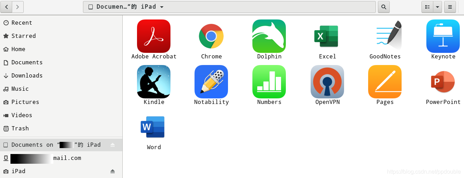Image resolution: width=464 pixels, height=178 pixels.
Task: Click the "PowerPoint" label text
Action: coord(443,102)
